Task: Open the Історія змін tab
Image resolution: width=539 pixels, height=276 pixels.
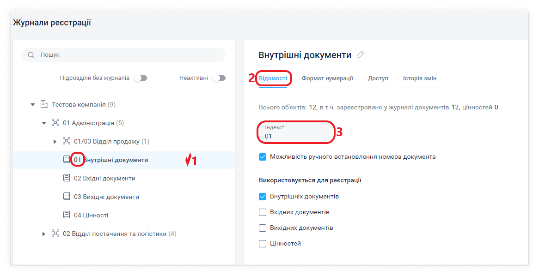Action: [x=419, y=78]
